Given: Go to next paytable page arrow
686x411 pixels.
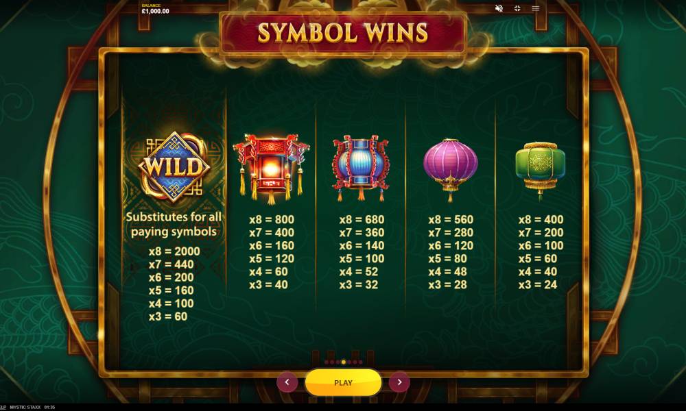Looking at the screenshot, I should tap(399, 382).
